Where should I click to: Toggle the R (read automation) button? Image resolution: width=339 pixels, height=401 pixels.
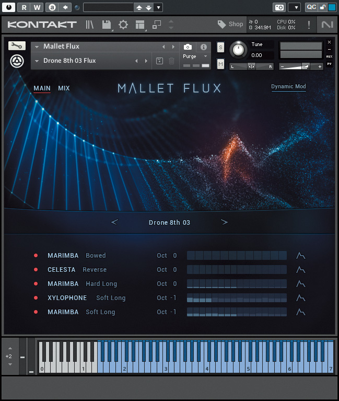click(24, 7)
